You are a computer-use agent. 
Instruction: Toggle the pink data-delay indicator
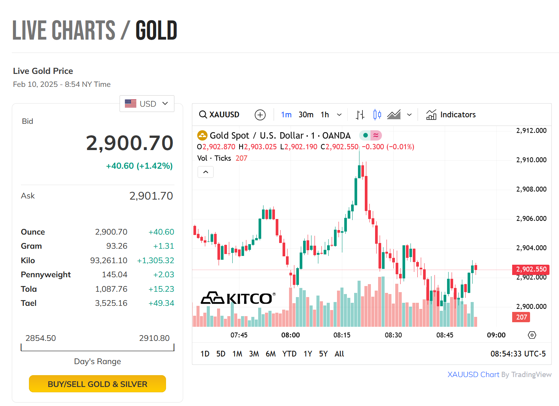[376, 135]
